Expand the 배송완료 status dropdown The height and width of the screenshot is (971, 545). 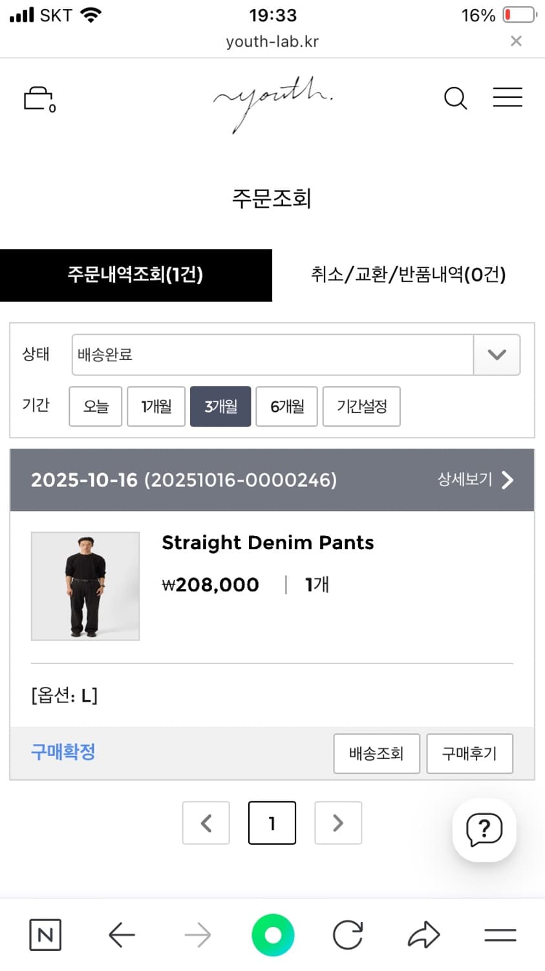[497, 355]
